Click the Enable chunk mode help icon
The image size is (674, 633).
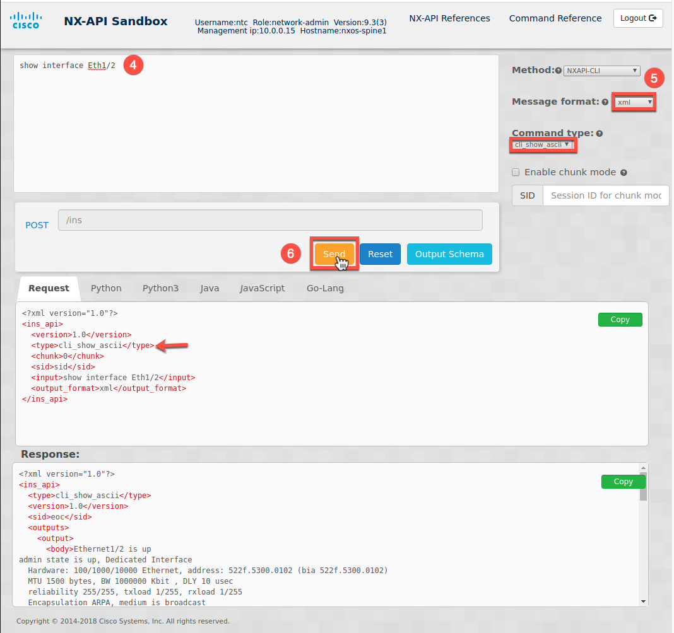coord(623,173)
